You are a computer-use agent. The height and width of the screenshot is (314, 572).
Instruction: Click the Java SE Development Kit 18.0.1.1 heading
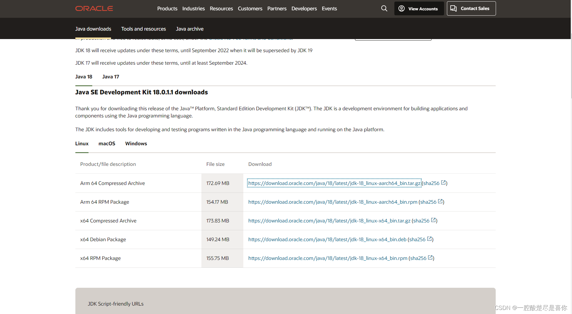click(x=142, y=92)
